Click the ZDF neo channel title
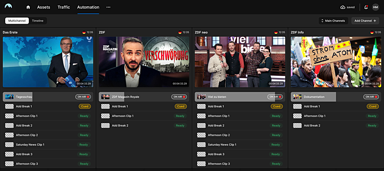 (202, 32)
